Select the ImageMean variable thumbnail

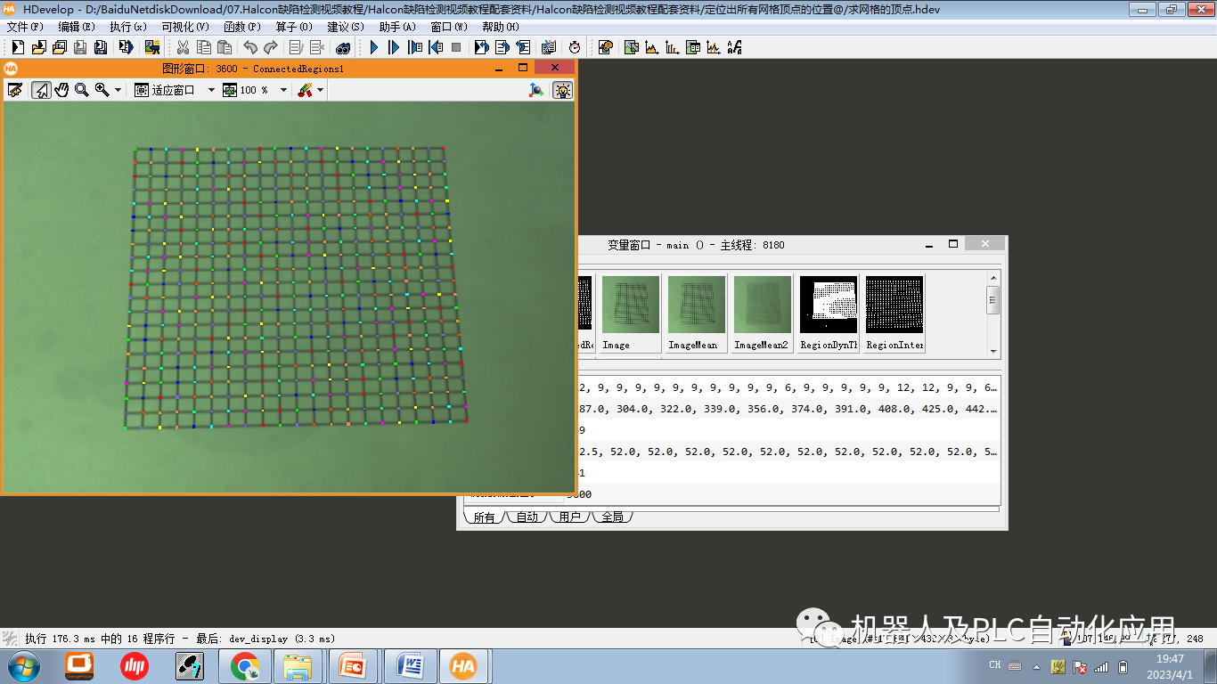696,313
